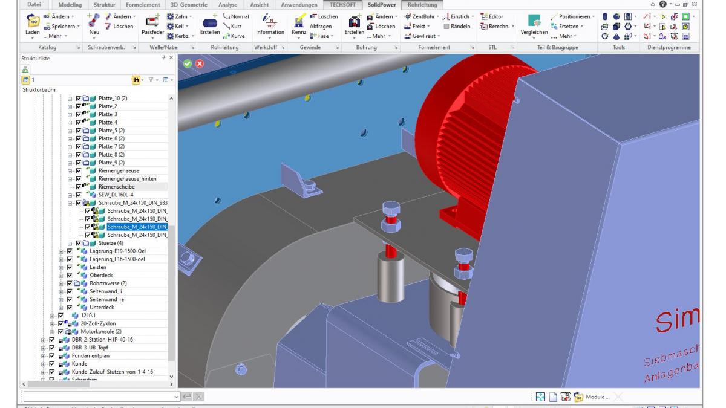Click the binoculars search icon in Strukturliste
The width and height of the screenshot is (726, 408).
(x=137, y=80)
